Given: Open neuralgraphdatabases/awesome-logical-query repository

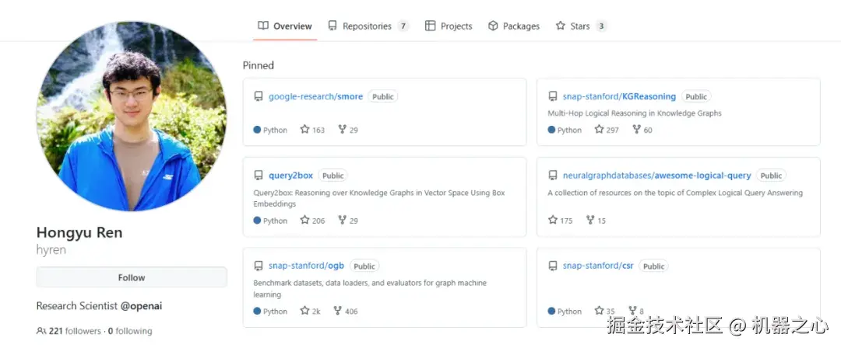Looking at the screenshot, I should pyautogui.click(x=656, y=175).
